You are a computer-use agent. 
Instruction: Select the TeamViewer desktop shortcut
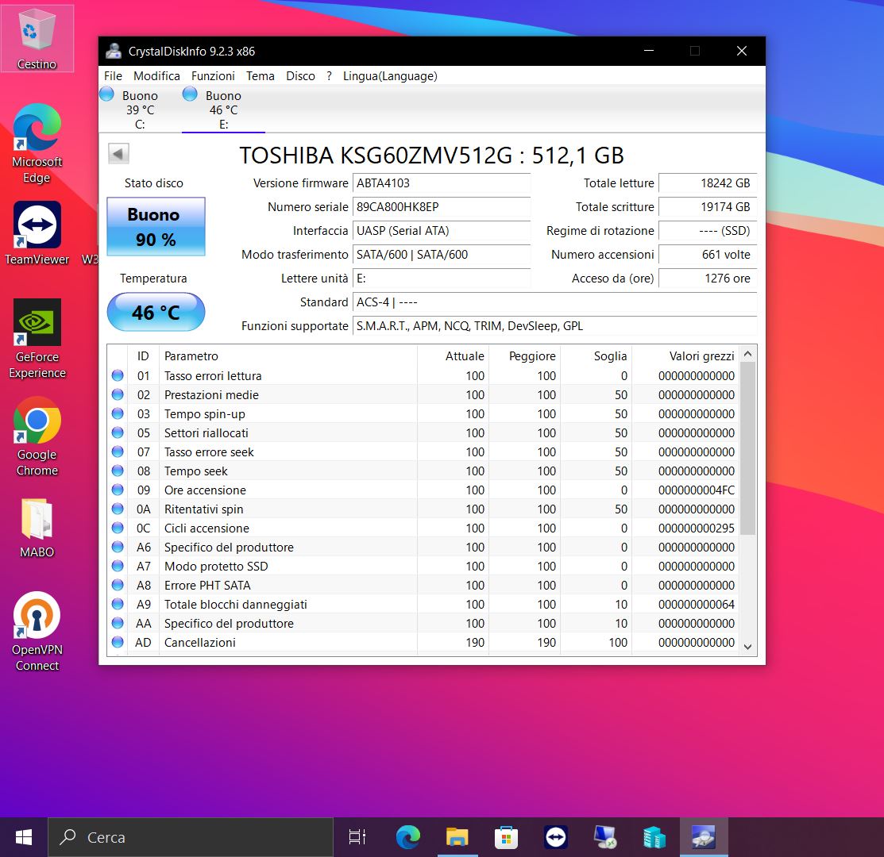click(37, 233)
